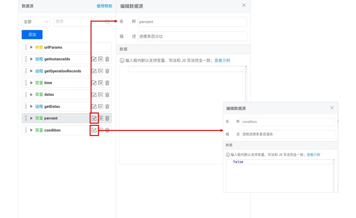356x218 pixels.
Task: Delete the time variable
Action: pos(107,83)
